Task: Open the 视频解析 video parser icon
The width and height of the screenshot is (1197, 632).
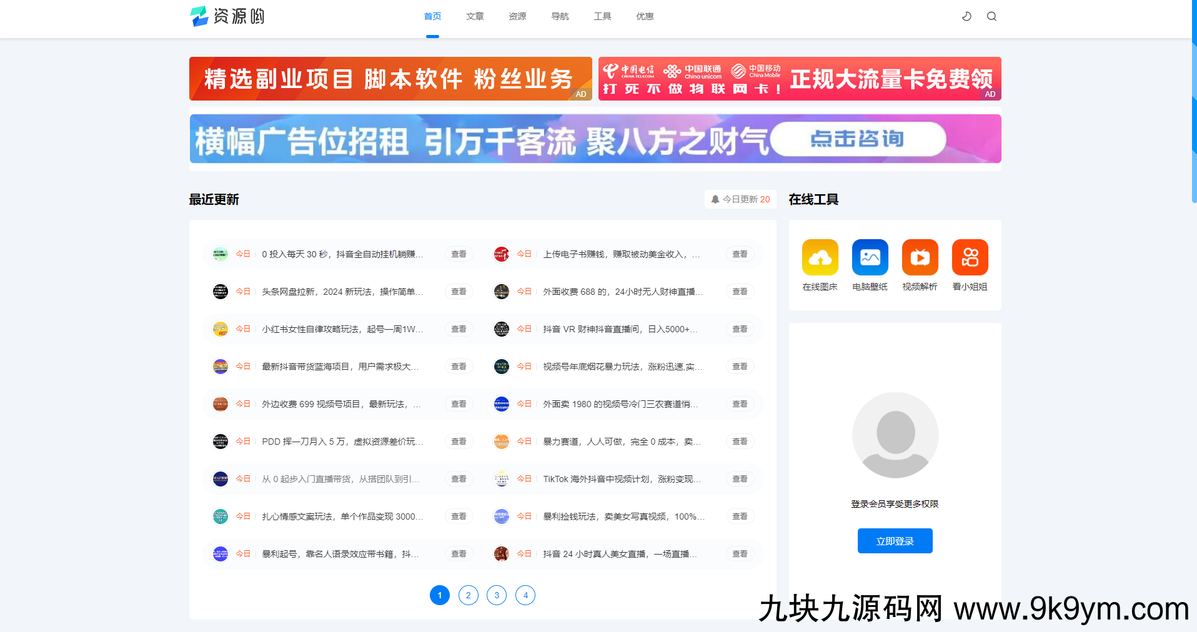Action: (x=920, y=257)
